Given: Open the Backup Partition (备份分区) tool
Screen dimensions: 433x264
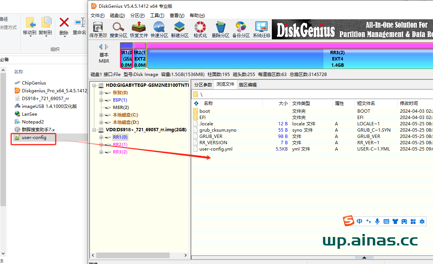Looking at the screenshot, I should [241, 30].
